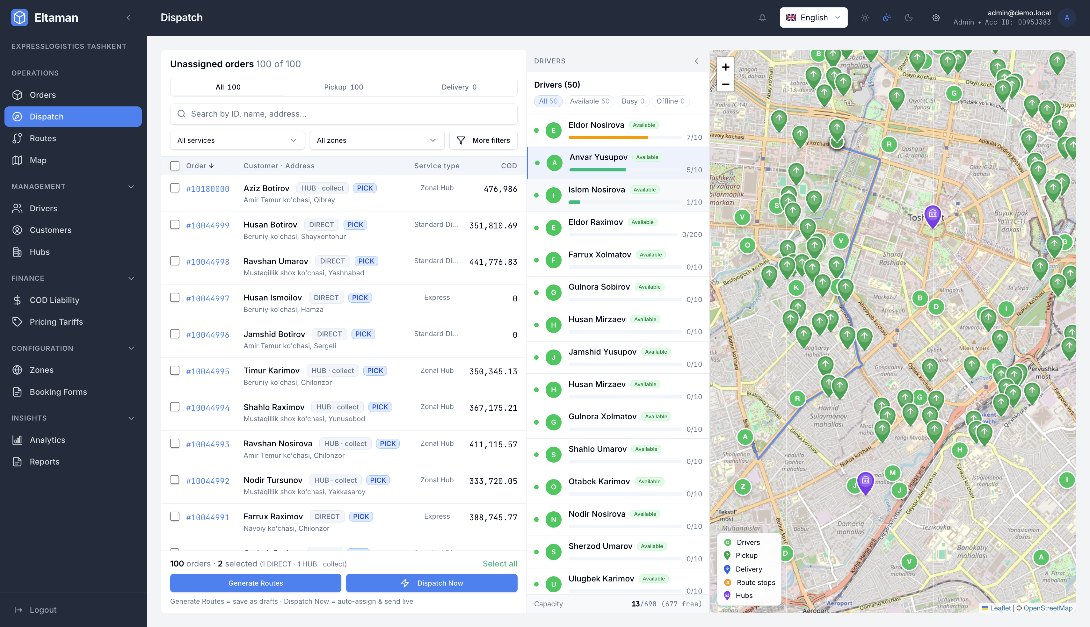Check order #10044997 checkbox
Viewport: 1090px width, 627px height.
click(175, 298)
